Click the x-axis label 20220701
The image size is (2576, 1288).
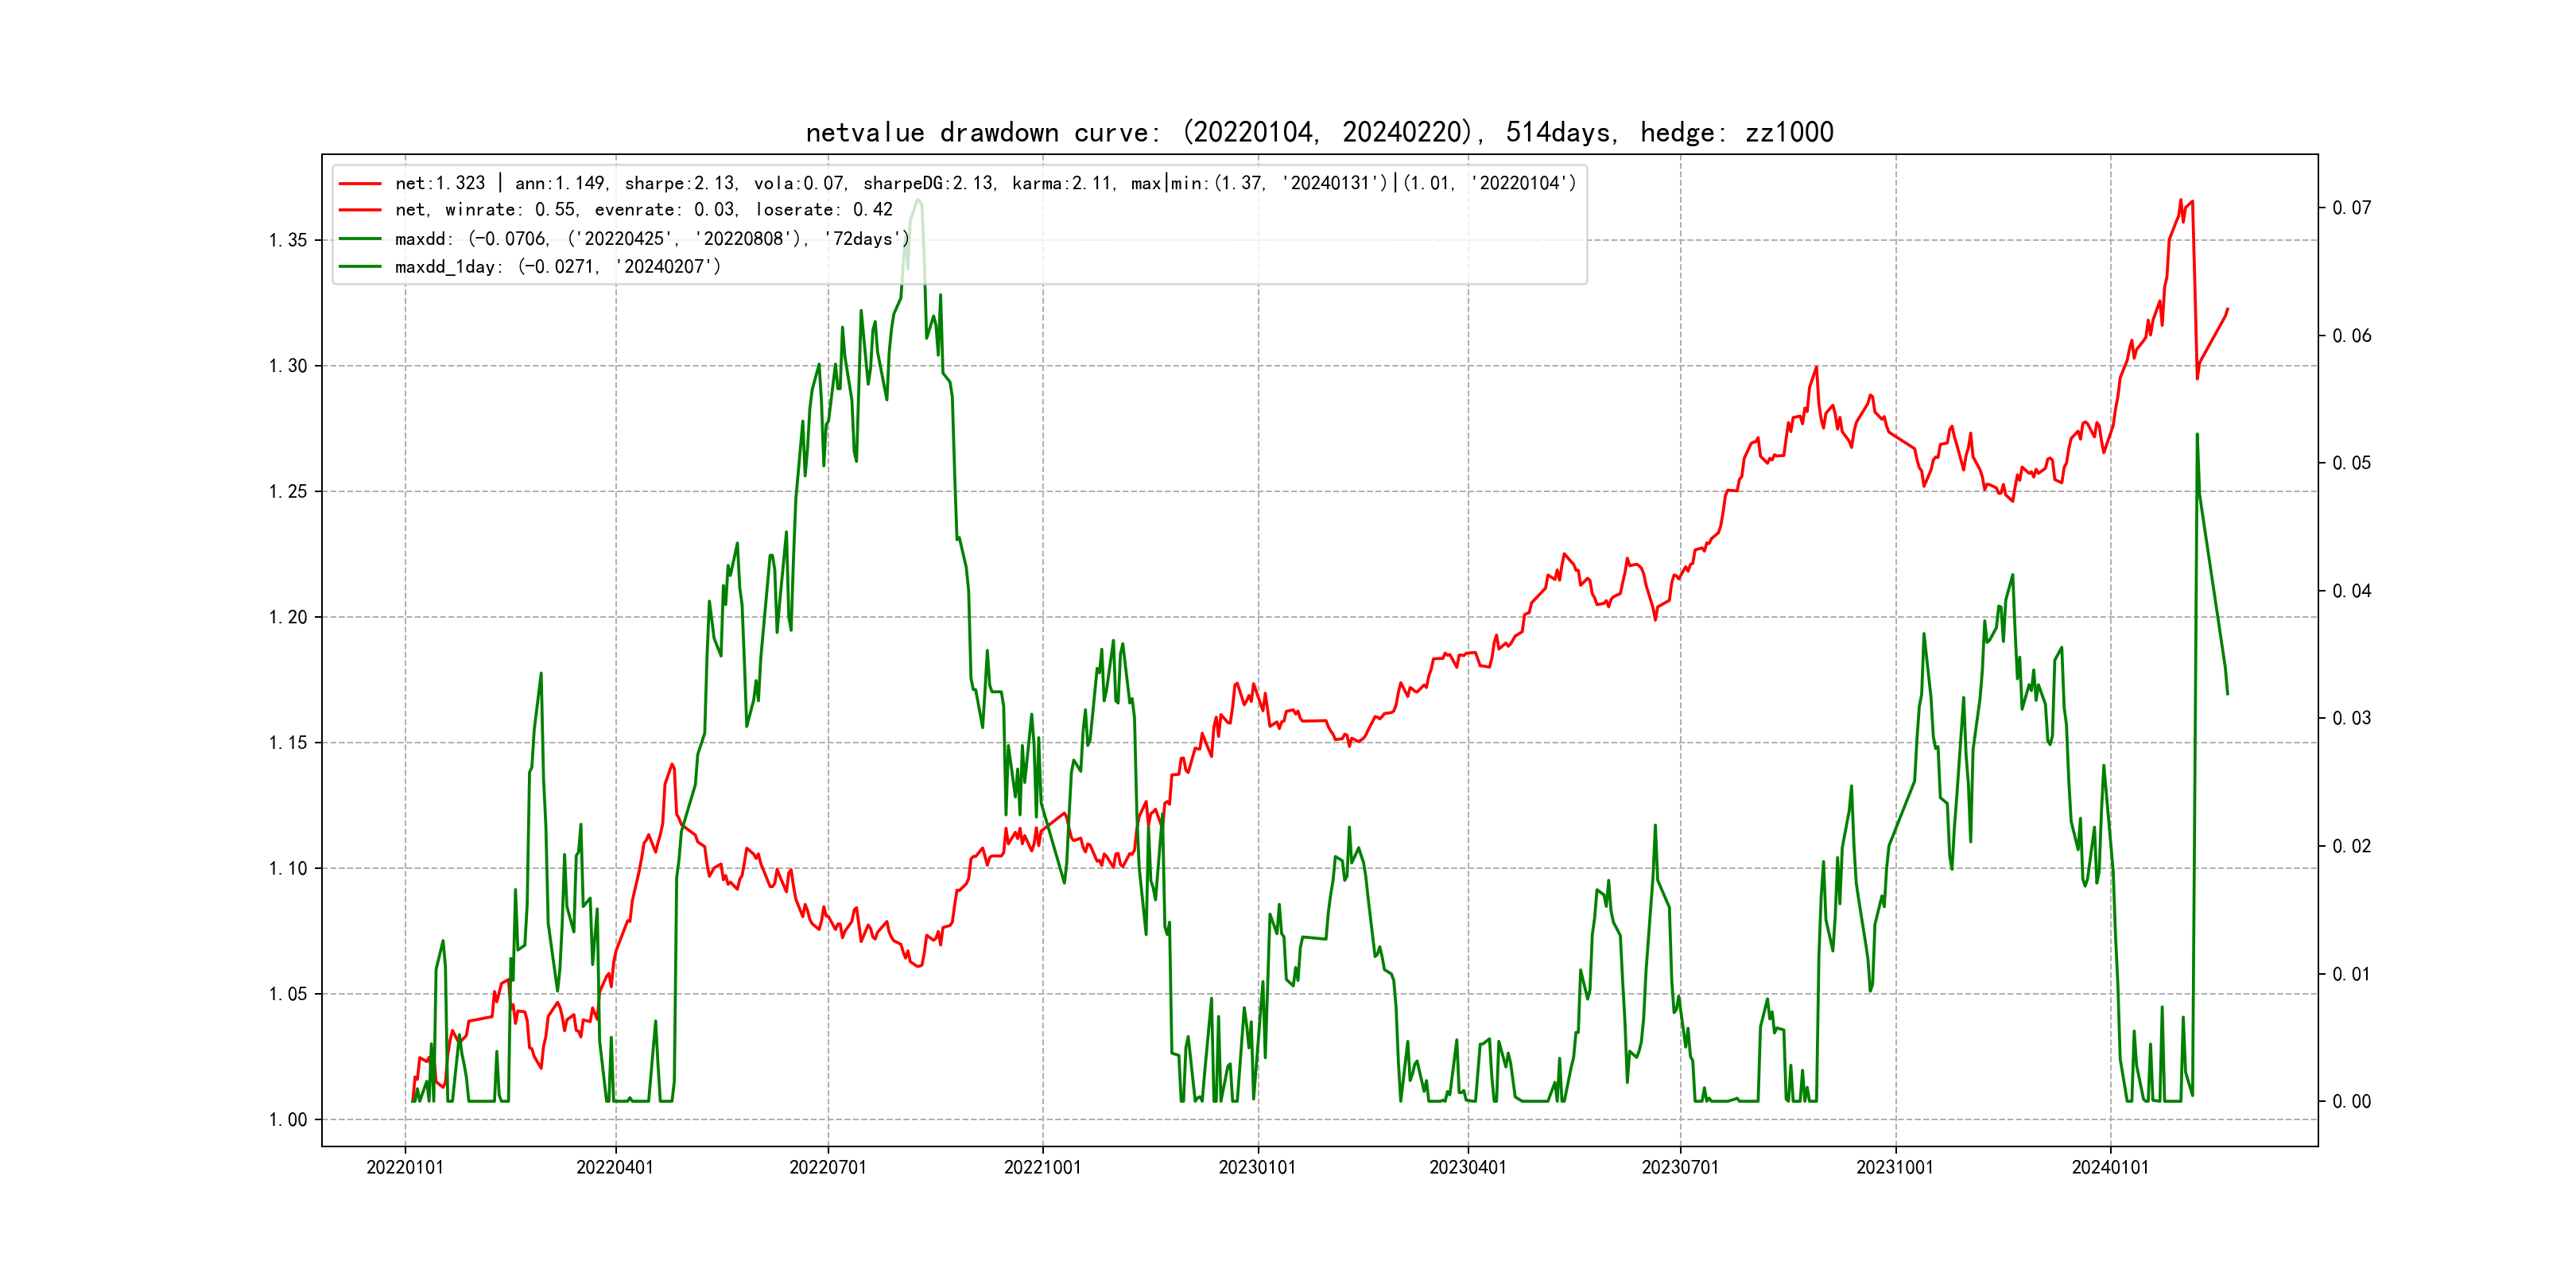tap(828, 1167)
